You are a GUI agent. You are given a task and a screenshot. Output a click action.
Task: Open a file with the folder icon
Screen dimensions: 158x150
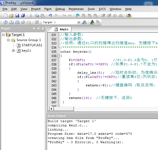(x=11, y=16)
